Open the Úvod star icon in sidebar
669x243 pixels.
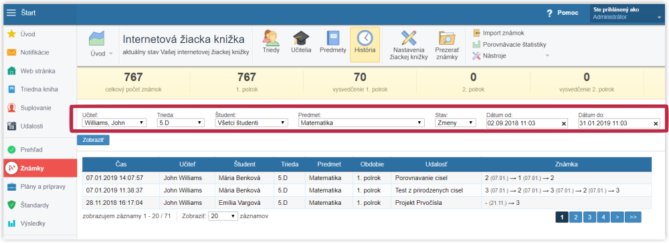tap(12, 34)
